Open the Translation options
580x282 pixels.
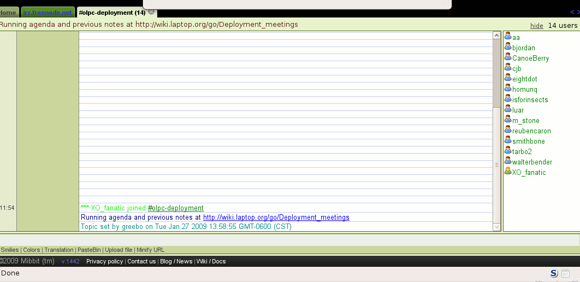pyautogui.click(x=59, y=250)
